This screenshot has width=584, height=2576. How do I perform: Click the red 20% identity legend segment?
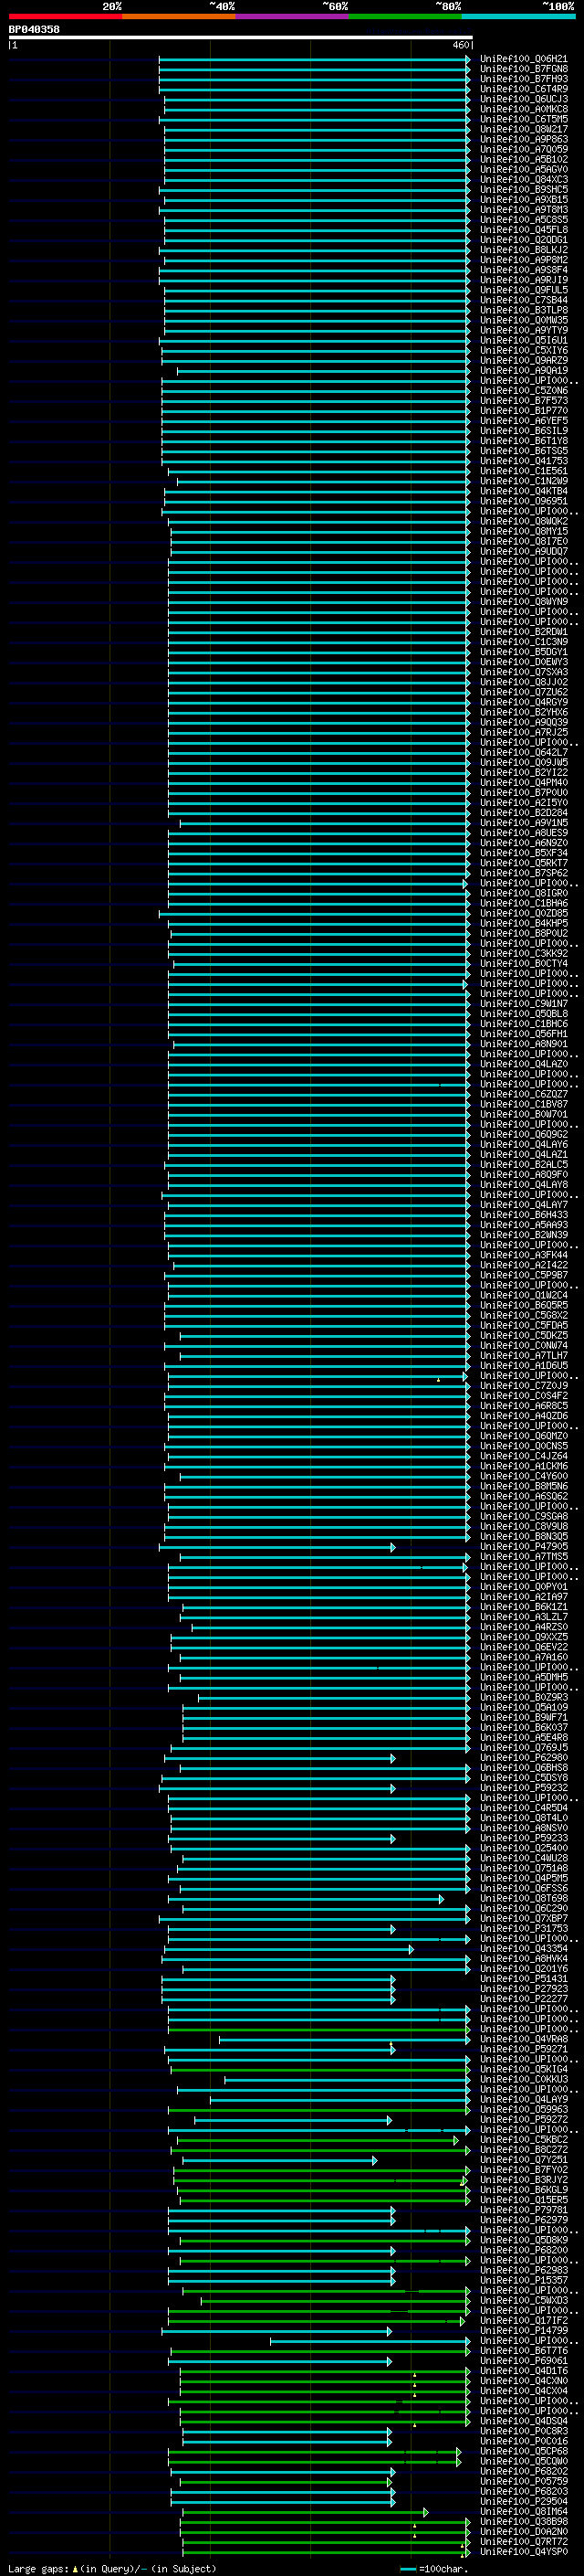pos(65,16)
